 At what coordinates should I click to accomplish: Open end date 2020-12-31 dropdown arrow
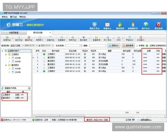pos(53,46)
